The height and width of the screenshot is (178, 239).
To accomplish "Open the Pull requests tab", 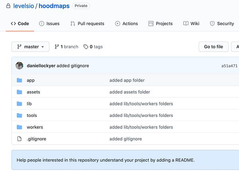I will (87, 24).
